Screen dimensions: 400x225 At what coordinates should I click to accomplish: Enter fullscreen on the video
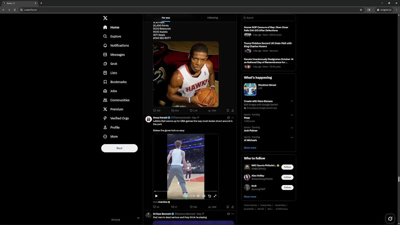(215, 196)
